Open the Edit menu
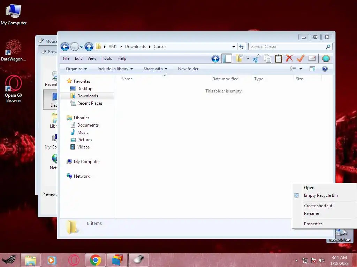This screenshot has width=357, height=267. pyautogui.click(x=78, y=58)
